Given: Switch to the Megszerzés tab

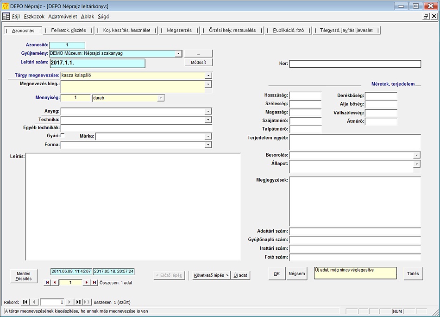Looking at the screenshot, I should (179, 30).
